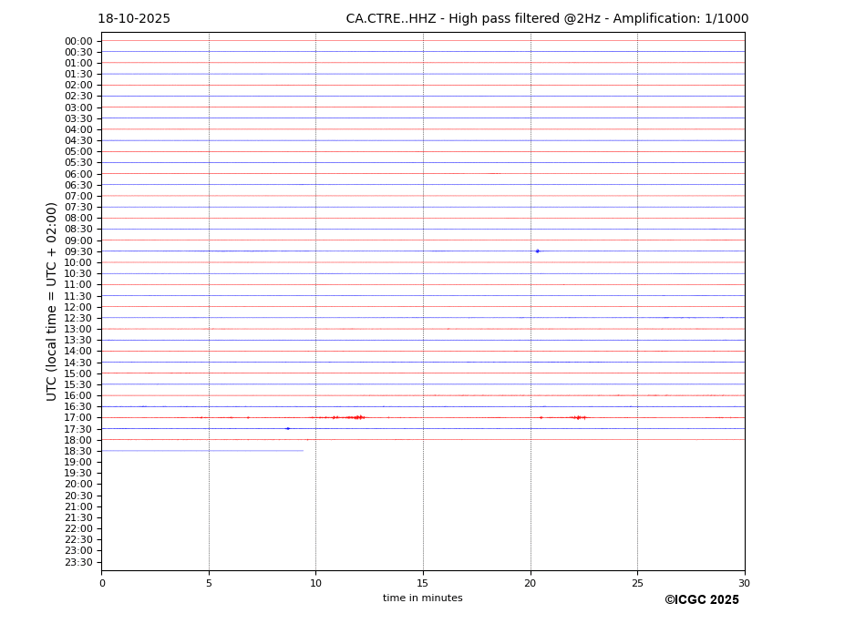Select the 09:30 time label
This screenshot has width=845, height=634.
click(78, 251)
